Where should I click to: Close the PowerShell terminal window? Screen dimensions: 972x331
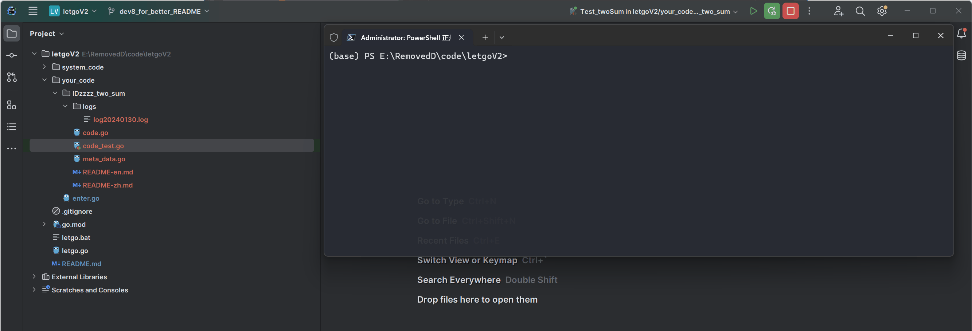click(x=940, y=35)
